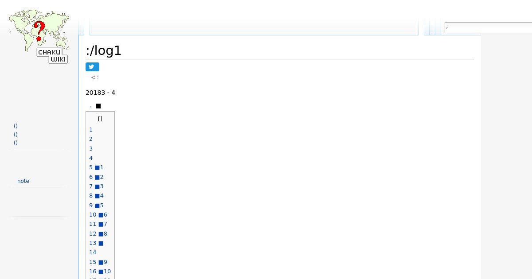Go to contents entry 16 ■10

pos(100,271)
